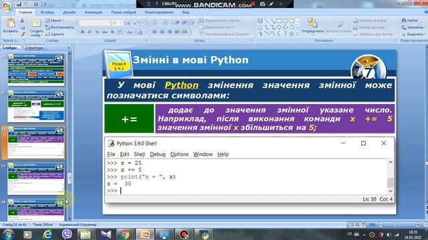
Task: Toggle italic (К) formatting
Action: tap(90, 32)
